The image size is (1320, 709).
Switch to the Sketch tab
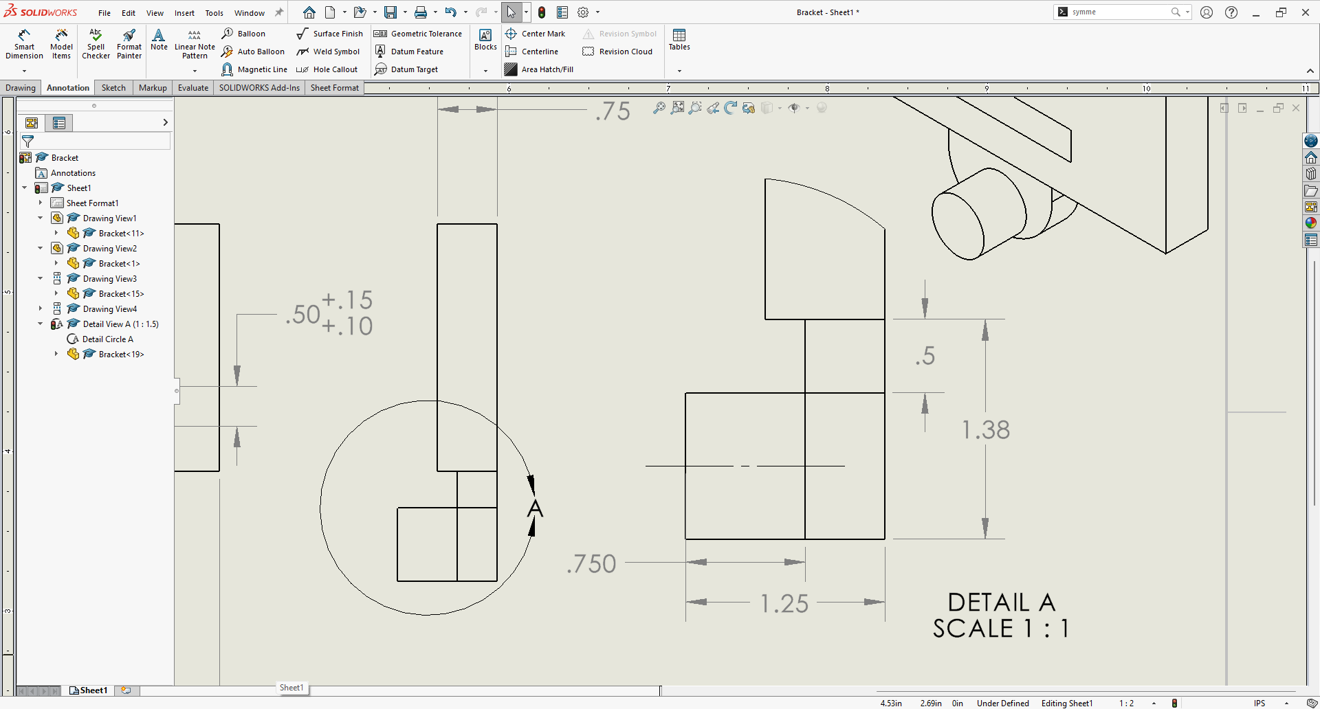pyautogui.click(x=113, y=88)
